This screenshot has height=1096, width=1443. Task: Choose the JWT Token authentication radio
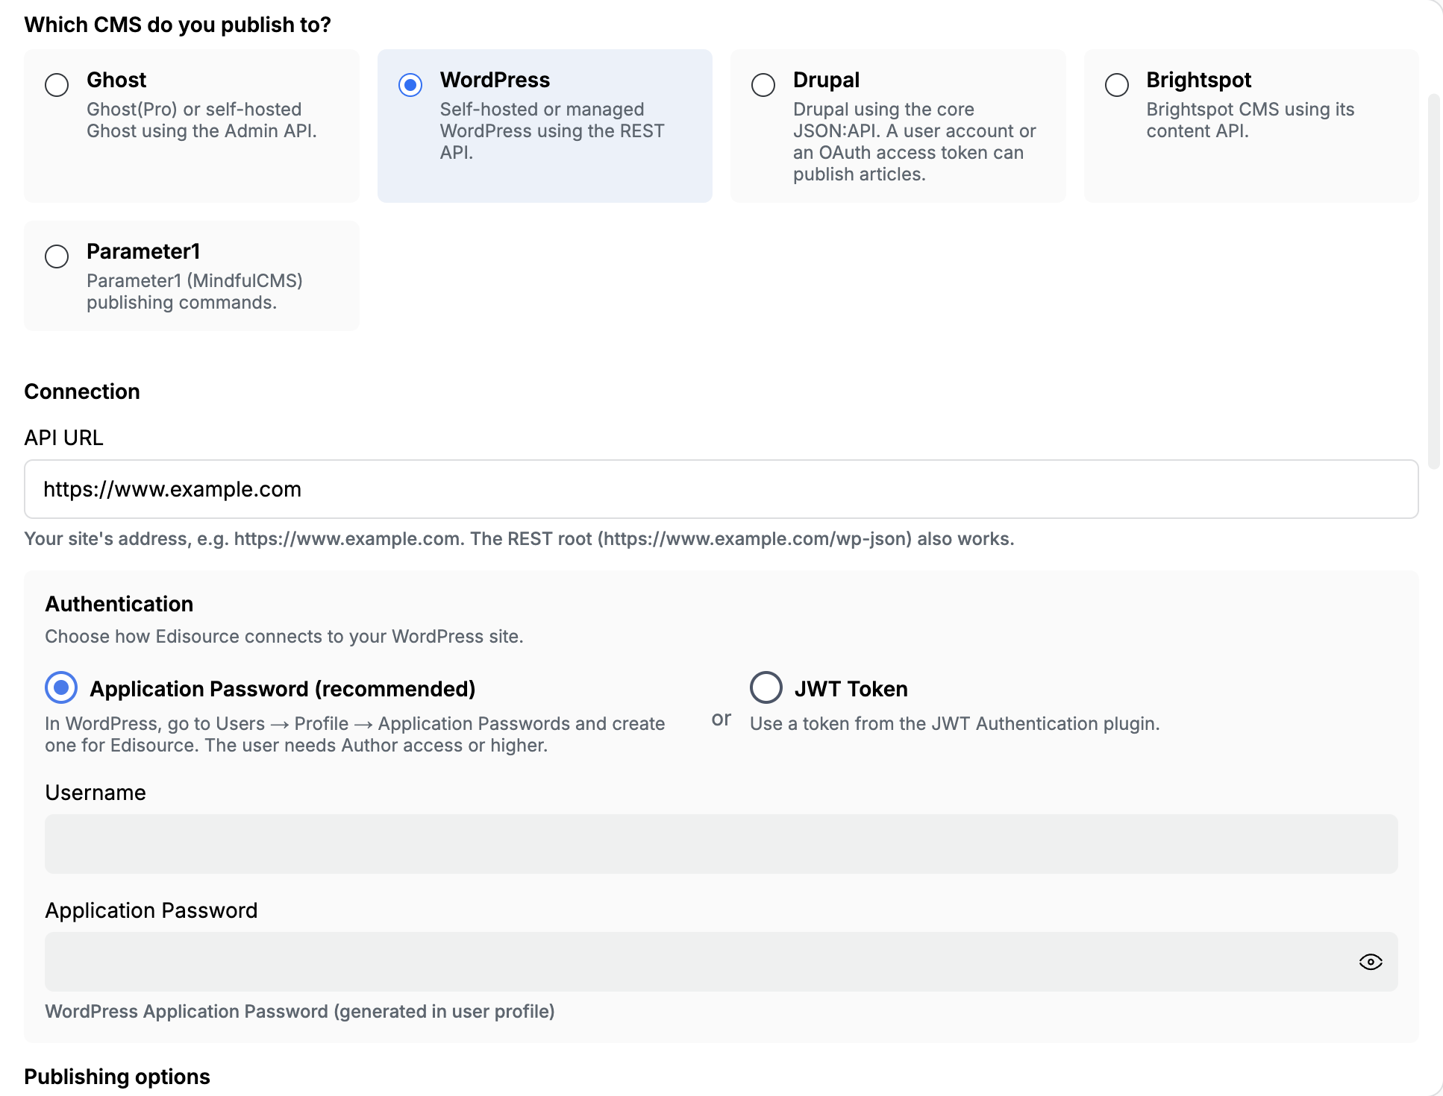(766, 687)
